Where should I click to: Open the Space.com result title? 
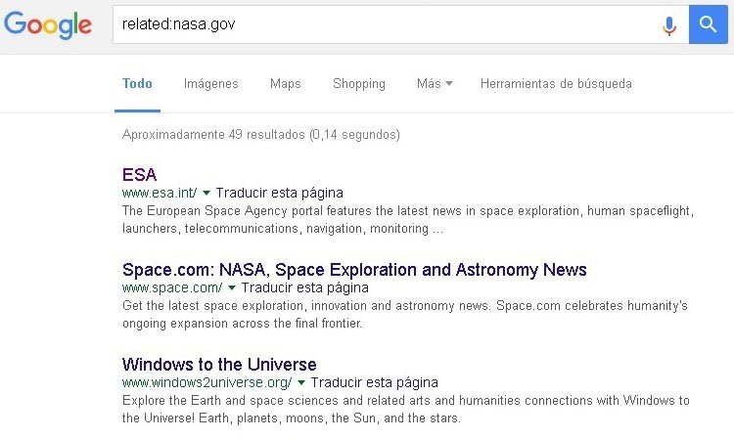click(x=354, y=270)
